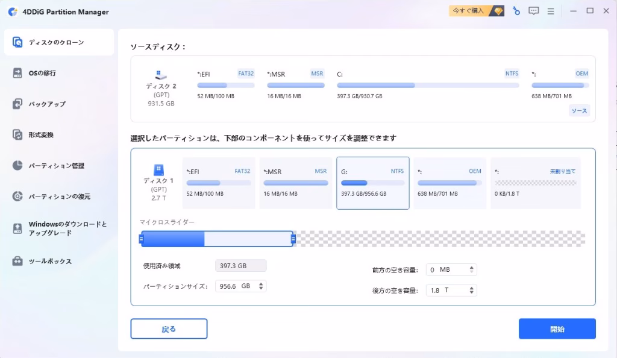Select source *:MSR partition 16 MB/16 MB
Screen dimensions: 617x358
pos(295,84)
